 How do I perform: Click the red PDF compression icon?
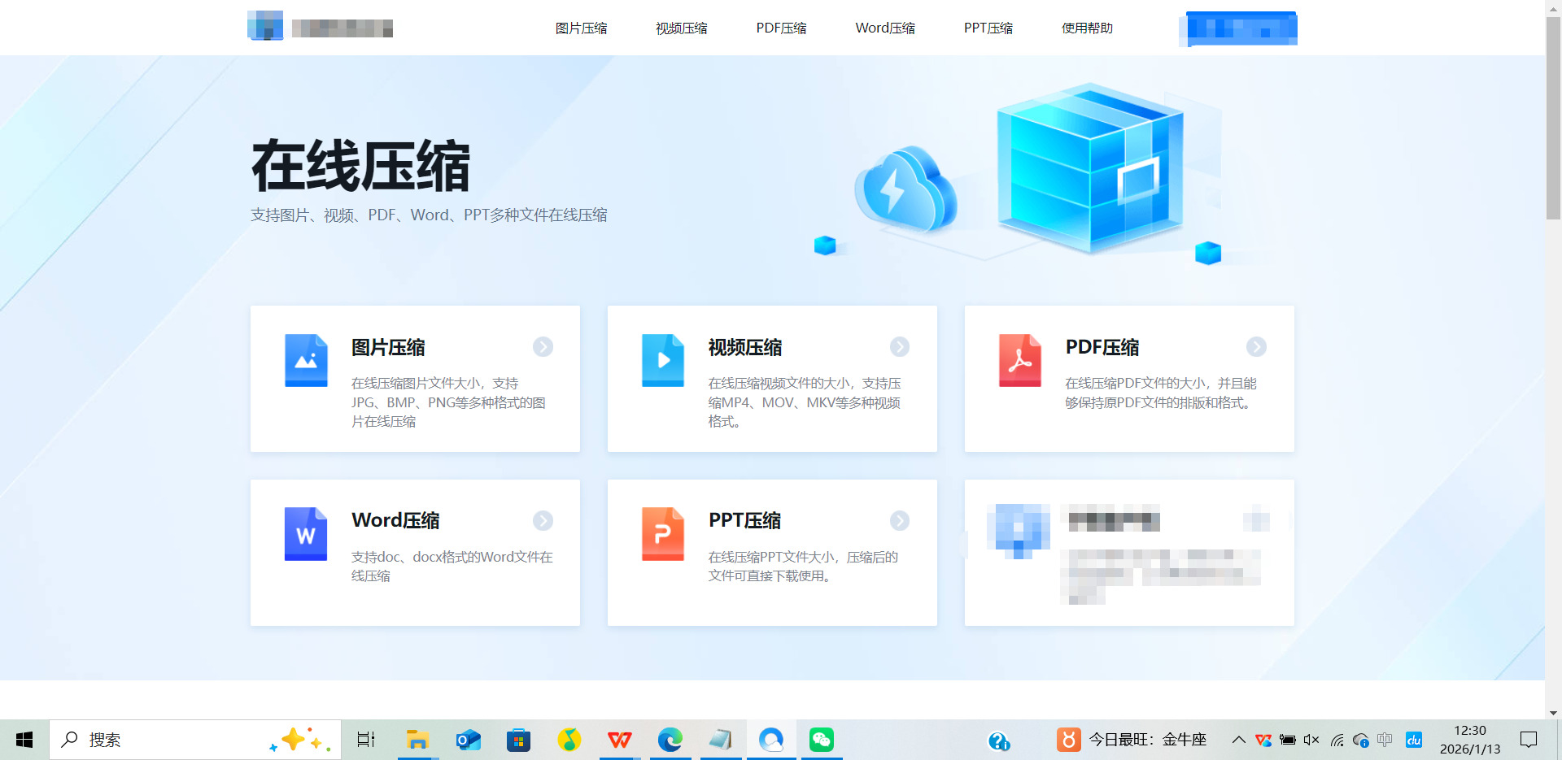[1019, 360]
